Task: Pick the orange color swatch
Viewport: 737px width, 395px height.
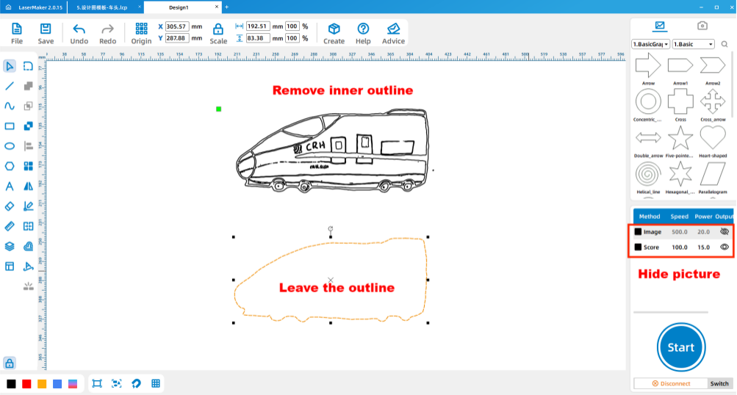Action: coord(42,384)
